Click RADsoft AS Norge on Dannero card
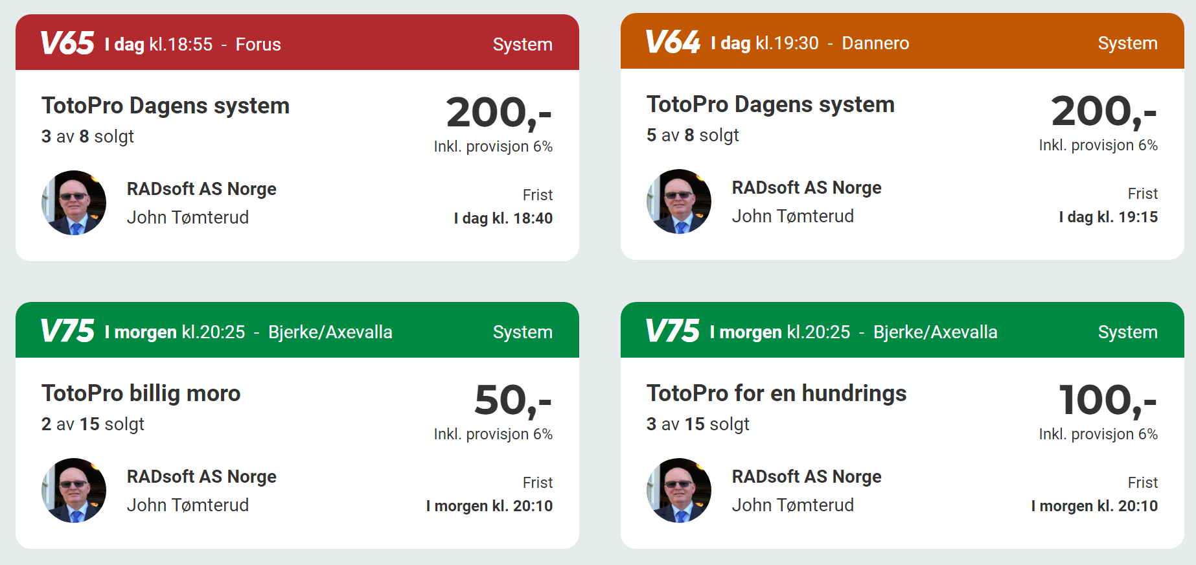Image resolution: width=1196 pixels, height=565 pixels. pos(807,187)
